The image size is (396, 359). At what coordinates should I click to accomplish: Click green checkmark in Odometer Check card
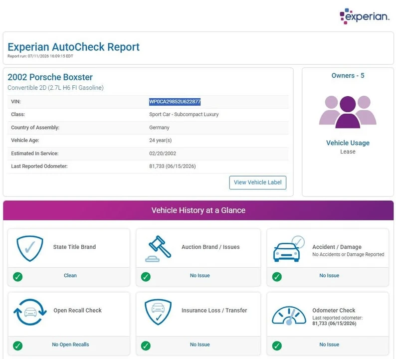click(277, 346)
